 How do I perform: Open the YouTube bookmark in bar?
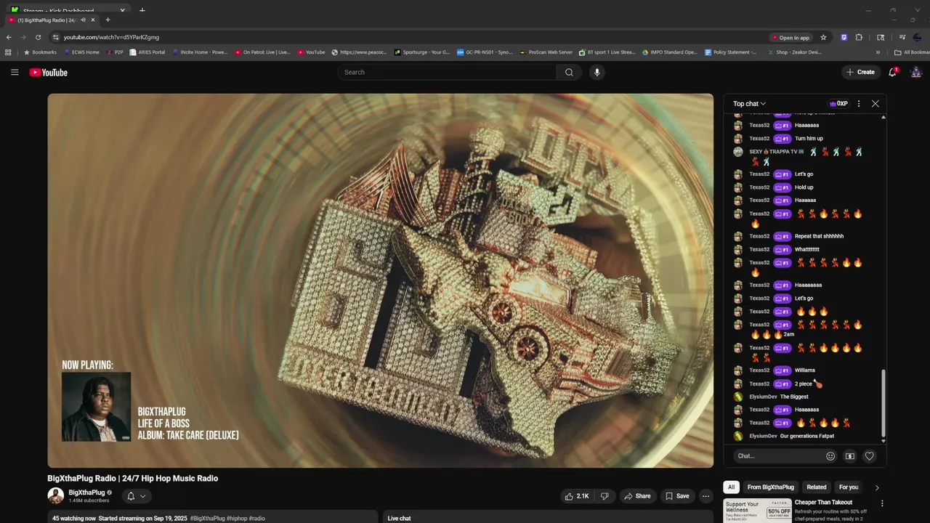pos(311,52)
